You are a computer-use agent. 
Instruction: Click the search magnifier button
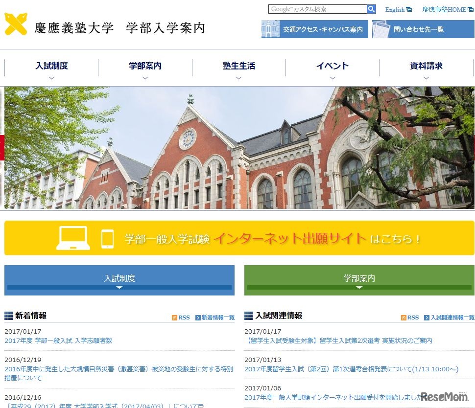click(x=371, y=9)
